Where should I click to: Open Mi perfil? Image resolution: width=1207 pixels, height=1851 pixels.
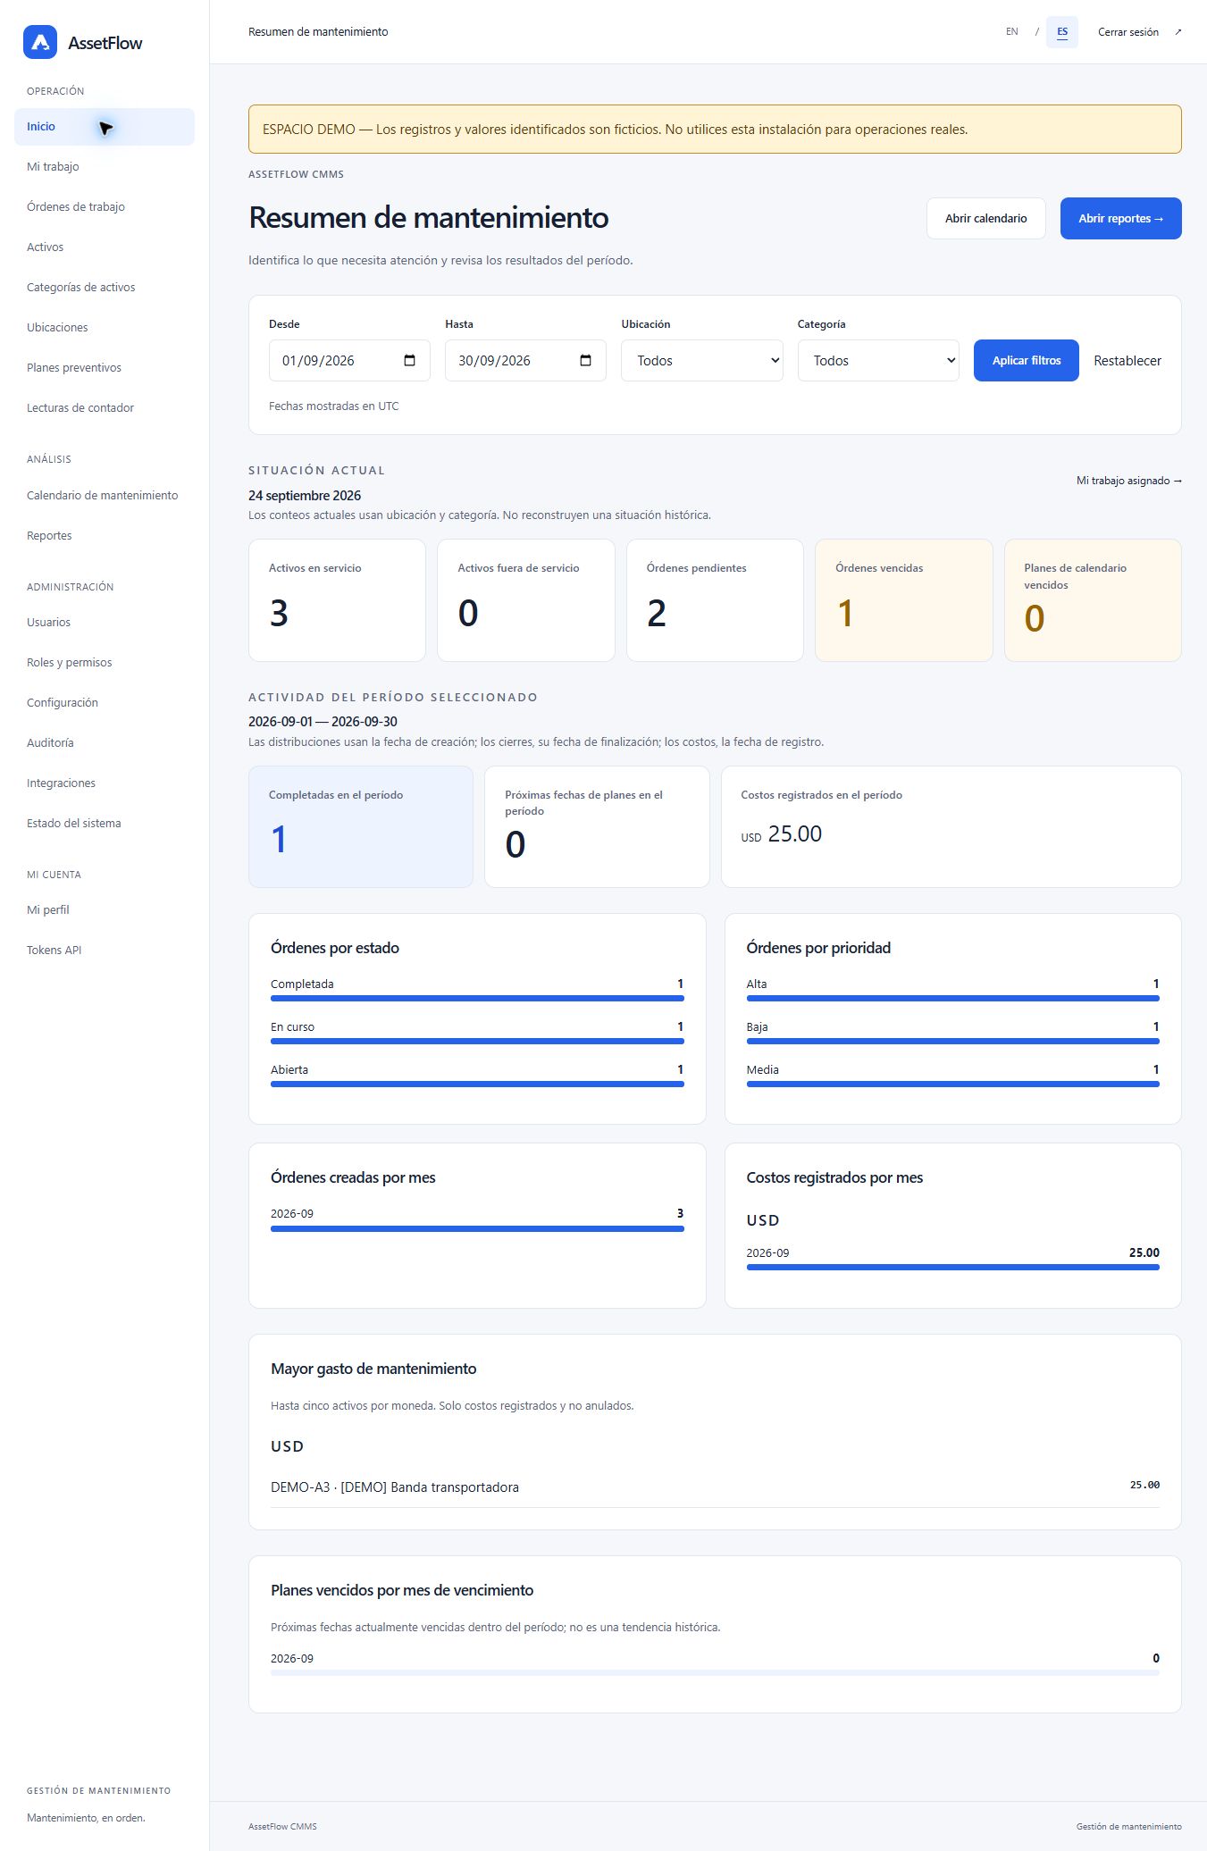(x=105, y=910)
